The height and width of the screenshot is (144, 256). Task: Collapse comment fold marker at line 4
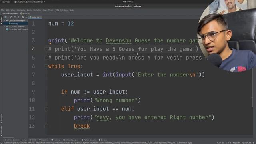pyautogui.click(x=46, y=49)
